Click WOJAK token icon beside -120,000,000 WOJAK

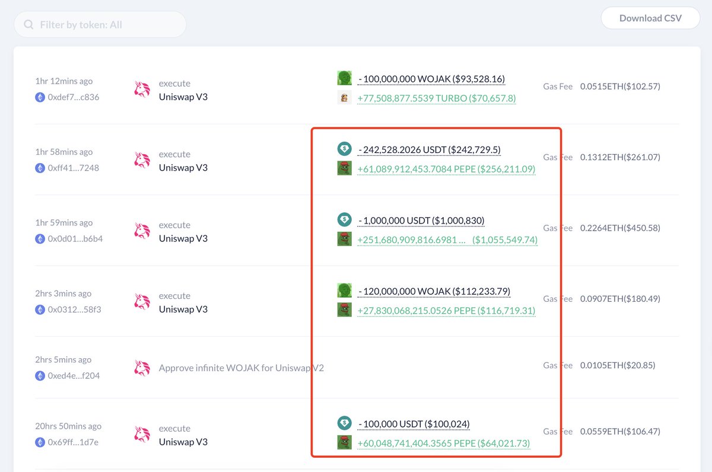[x=345, y=291]
